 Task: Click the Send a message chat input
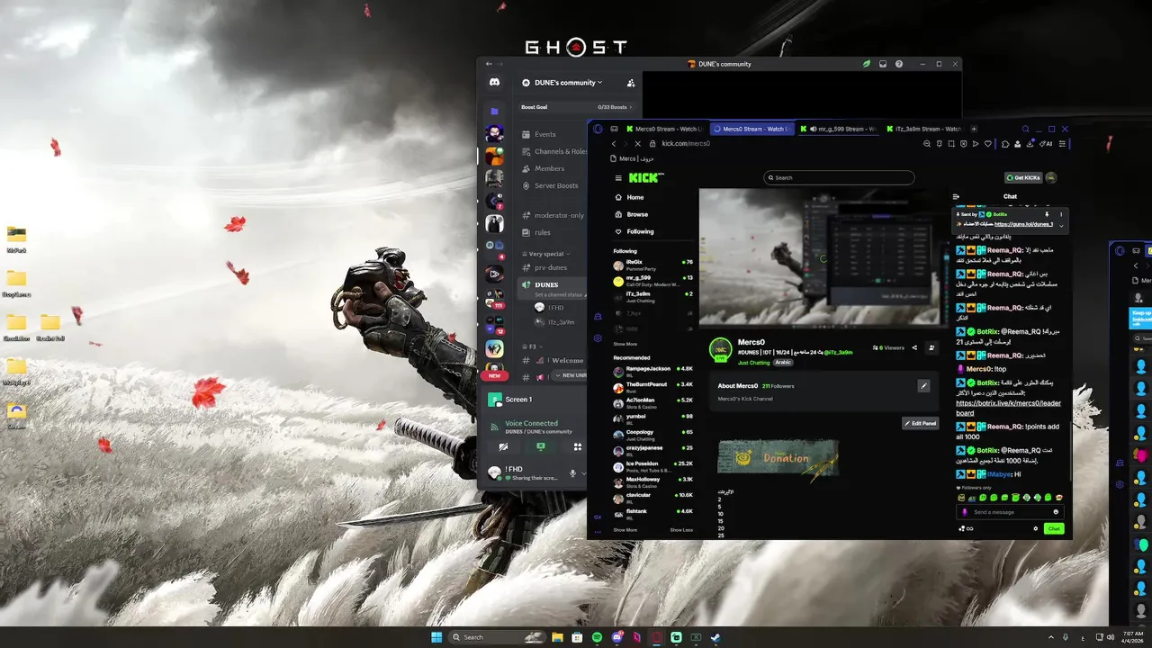(x=1009, y=512)
